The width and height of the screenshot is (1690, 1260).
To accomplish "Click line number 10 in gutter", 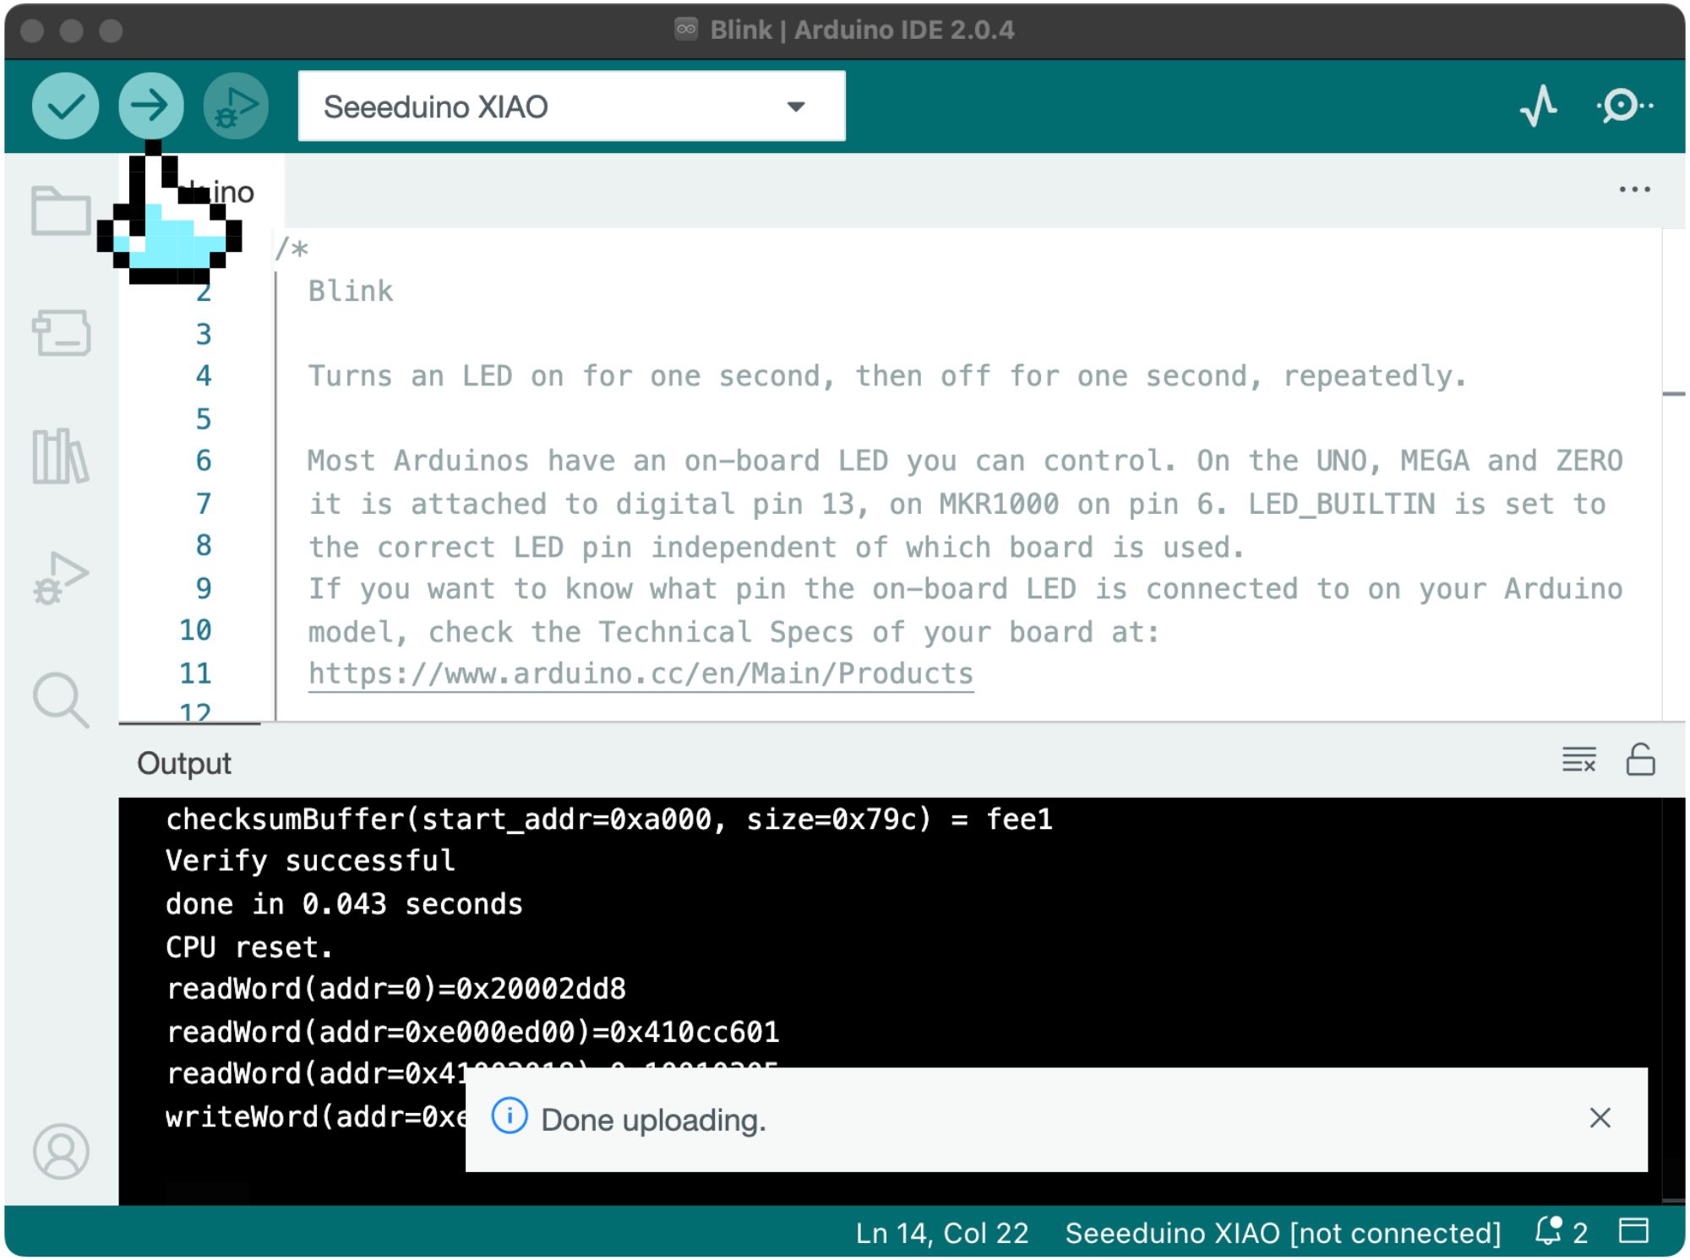I will pyautogui.click(x=195, y=630).
